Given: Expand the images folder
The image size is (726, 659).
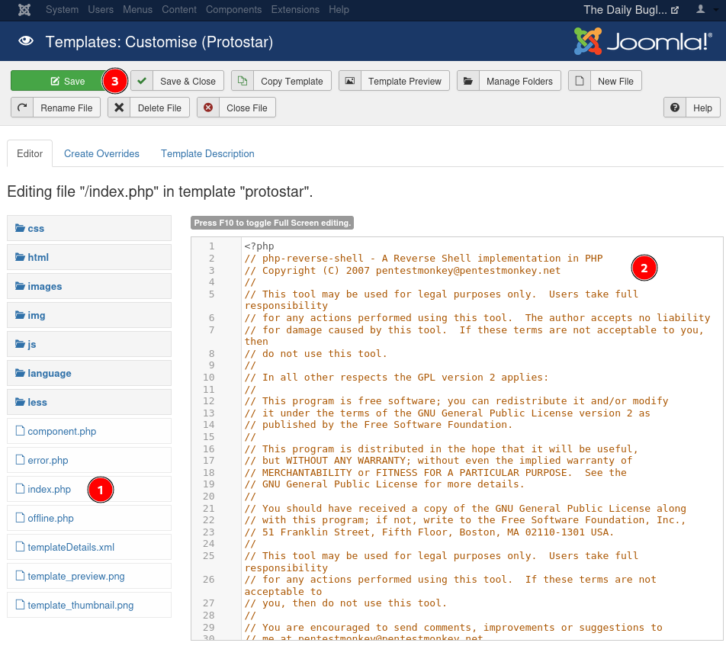Looking at the screenshot, I should pos(89,286).
